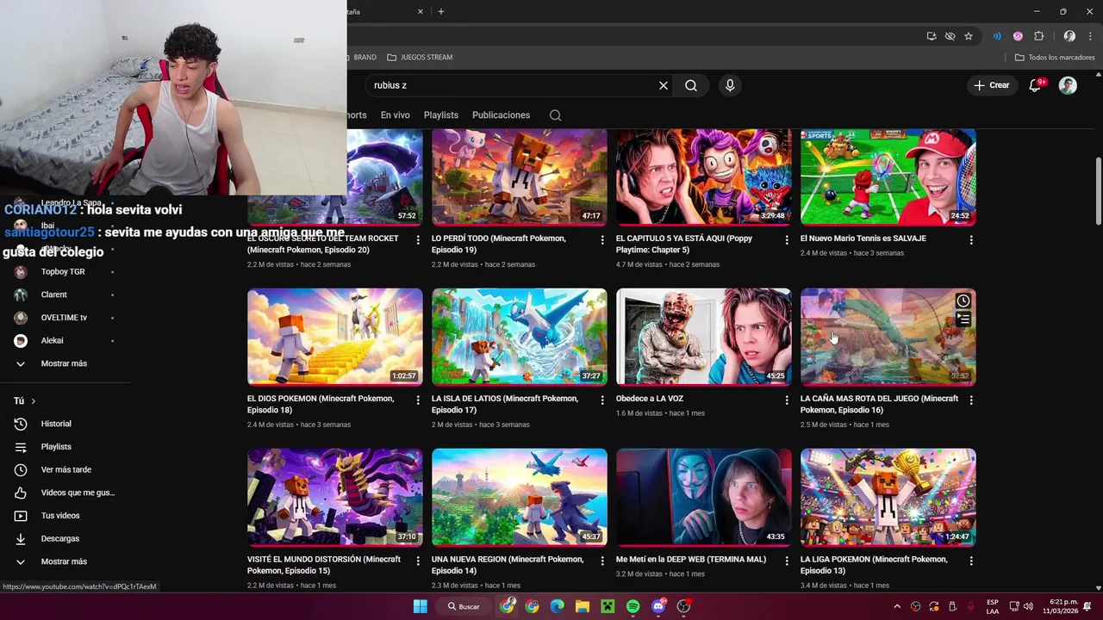Open the Chrome profile avatar

click(x=1069, y=36)
